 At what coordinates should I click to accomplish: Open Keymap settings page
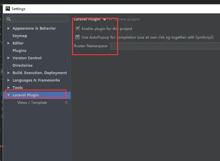[20, 36]
